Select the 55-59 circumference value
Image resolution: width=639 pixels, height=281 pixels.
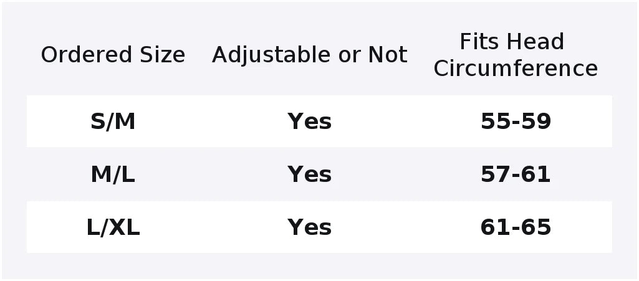coord(516,121)
